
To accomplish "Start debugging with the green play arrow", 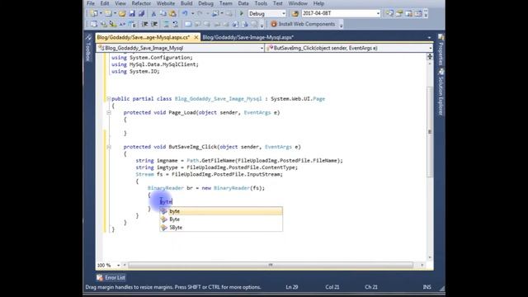I will pos(241,13).
